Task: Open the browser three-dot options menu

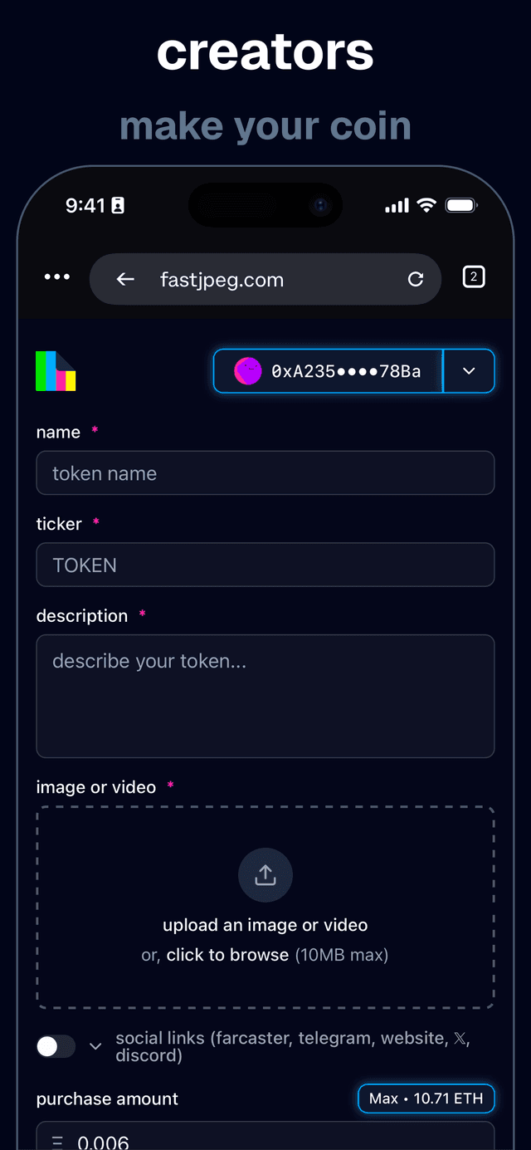Action: (x=56, y=276)
